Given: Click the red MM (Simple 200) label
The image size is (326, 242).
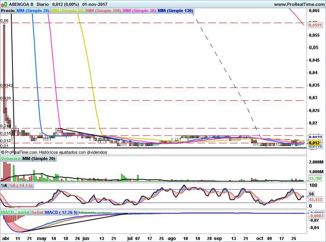Looking at the screenshot, I should 103,11.
